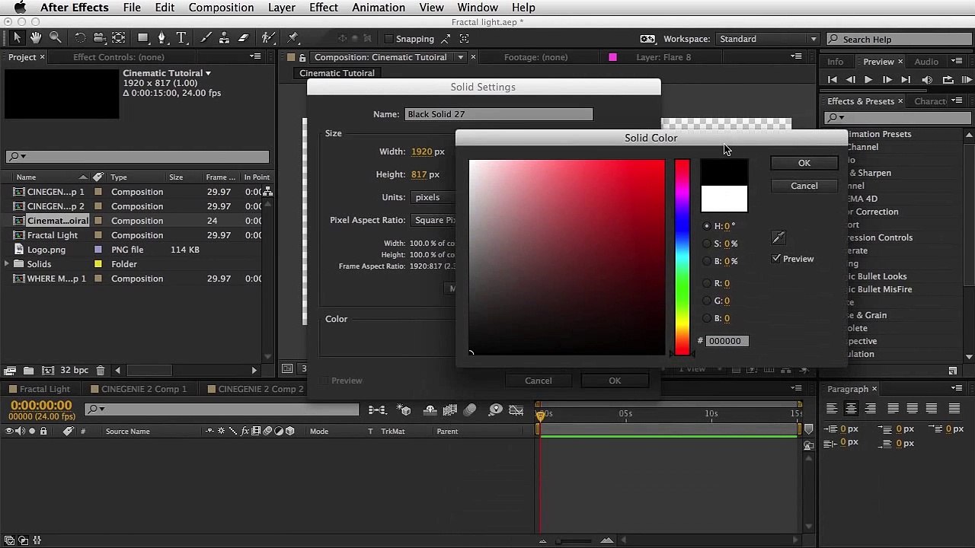This screenshot has height=548, width=975.
Task: Open the Composition menu
Action: [221, 8]
